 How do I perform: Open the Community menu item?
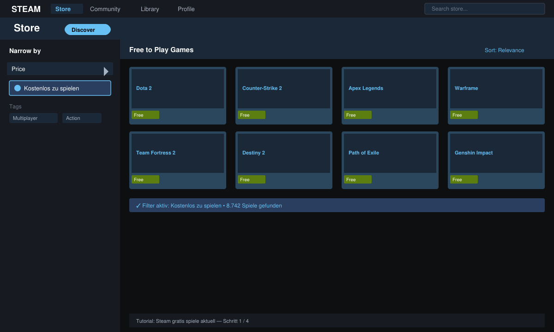(x=105, y=9)
